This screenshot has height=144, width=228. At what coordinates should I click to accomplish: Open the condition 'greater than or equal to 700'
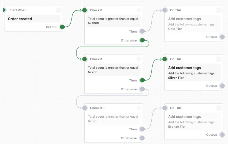tap(113, 70)
